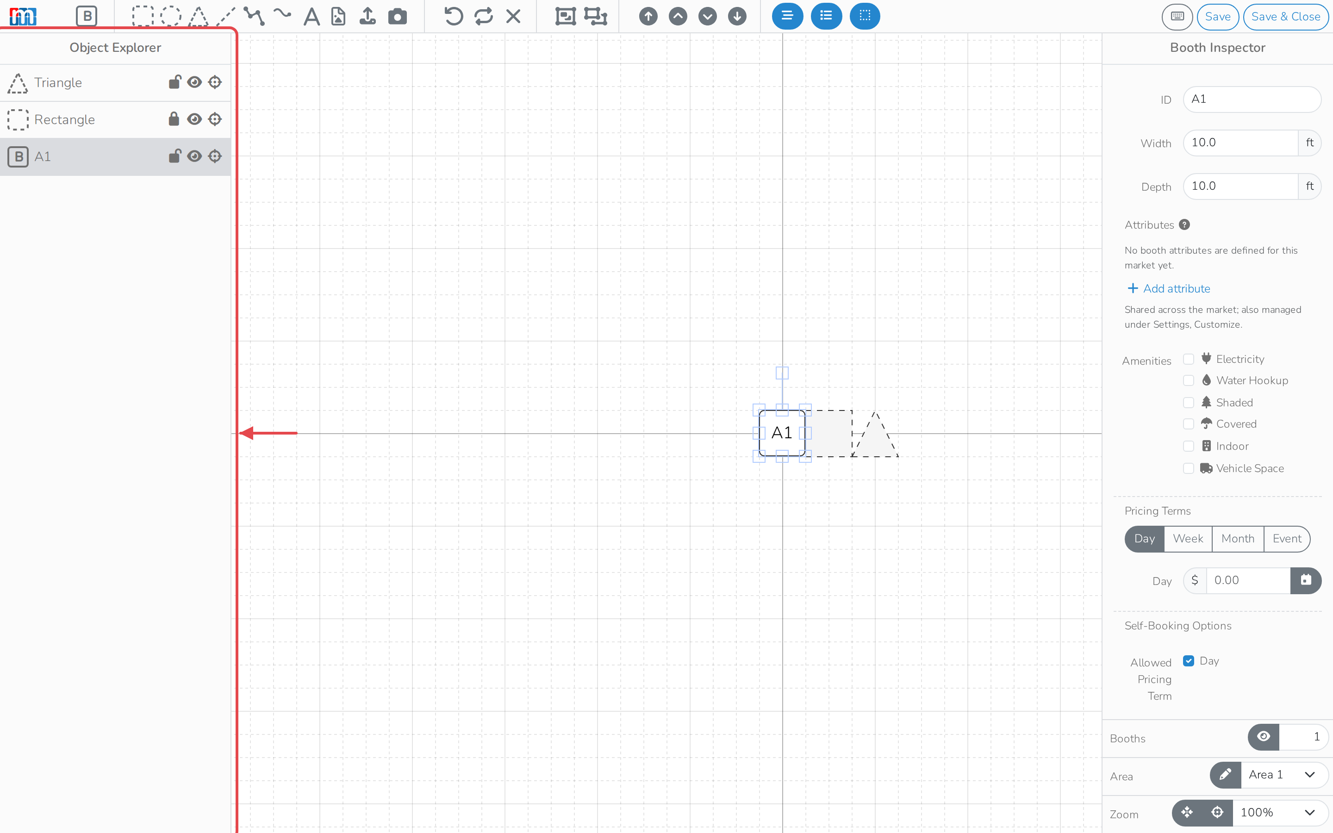Select the Circle shape tool

pyautogui.click(x=170, y=17)
